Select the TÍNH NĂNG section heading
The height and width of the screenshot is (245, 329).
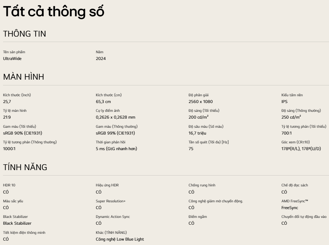click(25, 167)
